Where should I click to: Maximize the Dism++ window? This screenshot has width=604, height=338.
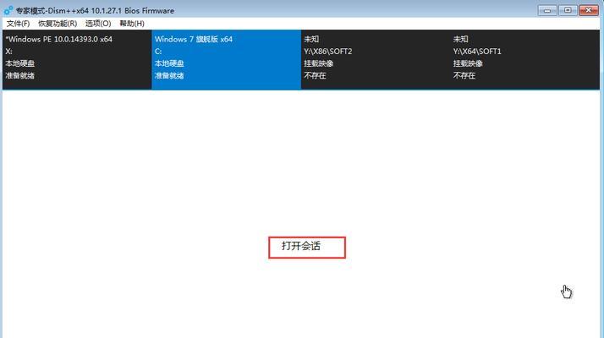pos(568,10)
